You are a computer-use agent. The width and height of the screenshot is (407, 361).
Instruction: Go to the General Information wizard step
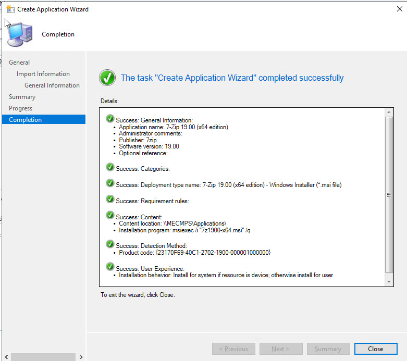click(x=52, y=85)
